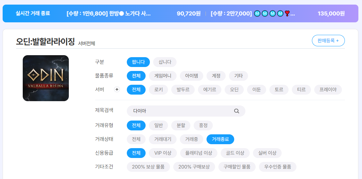Select the 에기르 server

point(209,90)
